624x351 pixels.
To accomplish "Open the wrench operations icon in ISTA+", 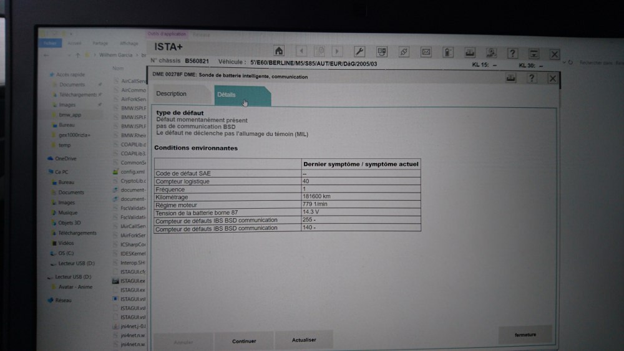I will (359, 51).
